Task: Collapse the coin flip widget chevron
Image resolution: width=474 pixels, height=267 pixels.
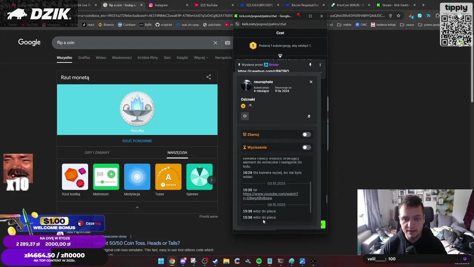Action: click(x=137, y=207)
